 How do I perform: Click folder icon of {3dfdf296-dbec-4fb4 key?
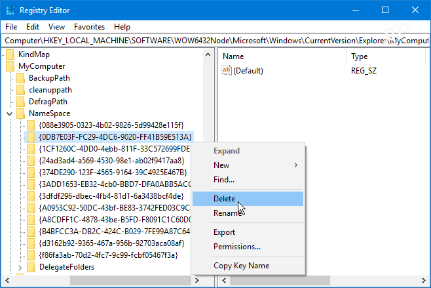[x=31, y=196]
